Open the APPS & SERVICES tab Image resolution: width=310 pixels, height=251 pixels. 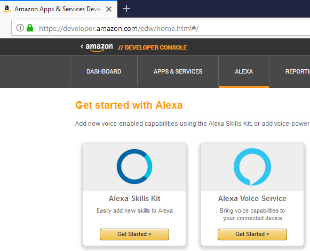(178, 71)
